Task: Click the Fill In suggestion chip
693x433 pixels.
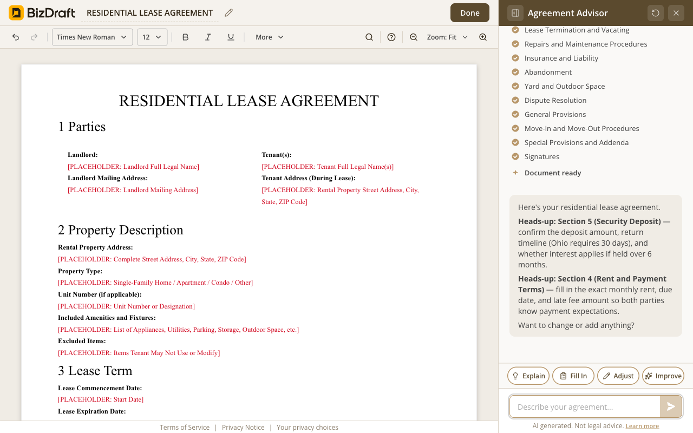Action: 573,376
